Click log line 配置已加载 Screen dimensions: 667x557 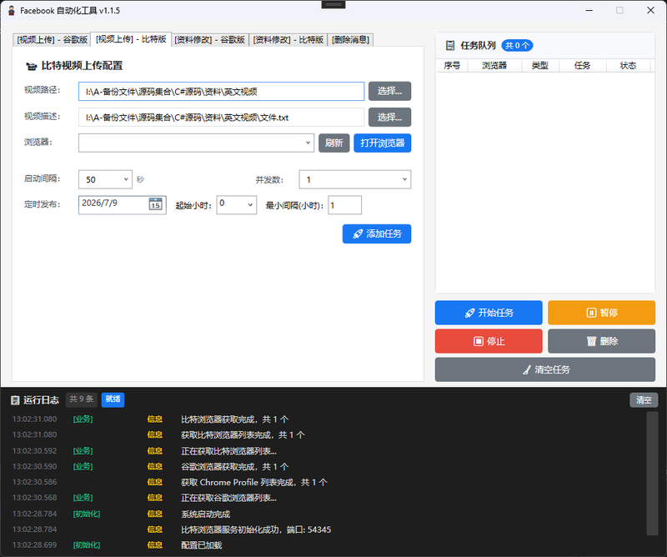coord(201,545)
